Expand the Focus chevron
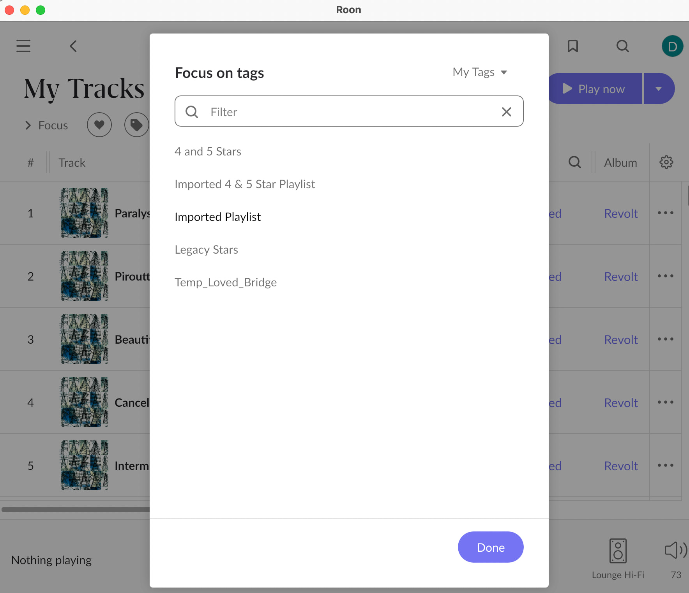This screenshot has width=689, height=593. click(28, 125)
